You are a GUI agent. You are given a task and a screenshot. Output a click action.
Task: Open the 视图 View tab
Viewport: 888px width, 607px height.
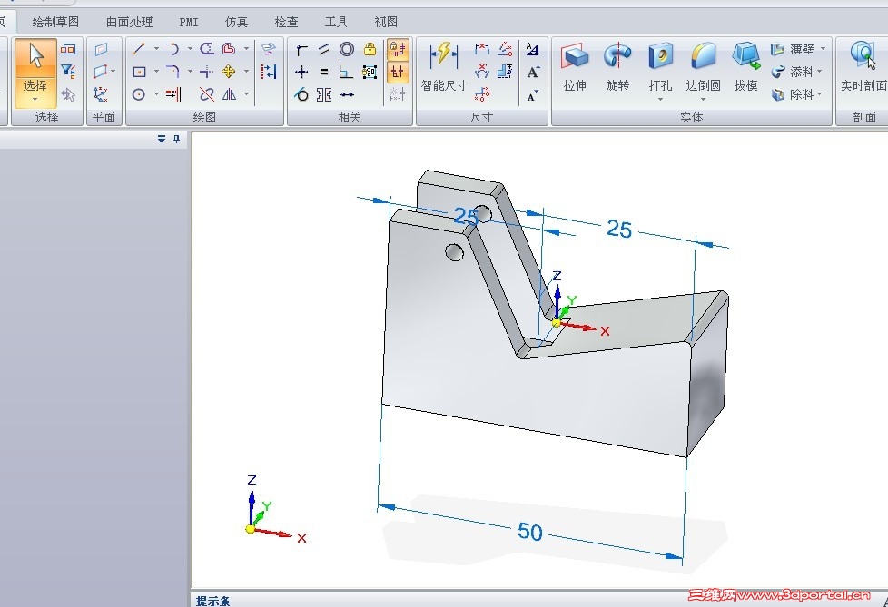pyautogui.click(x=386, y=22)
